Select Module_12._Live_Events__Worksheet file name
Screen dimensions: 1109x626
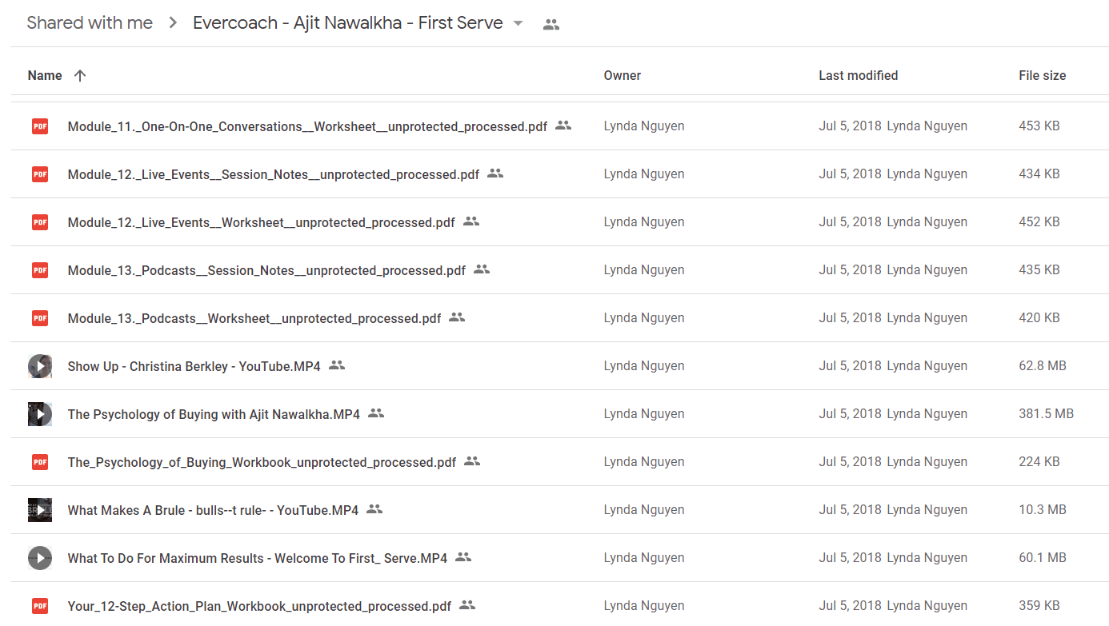(x=262, y=222)
